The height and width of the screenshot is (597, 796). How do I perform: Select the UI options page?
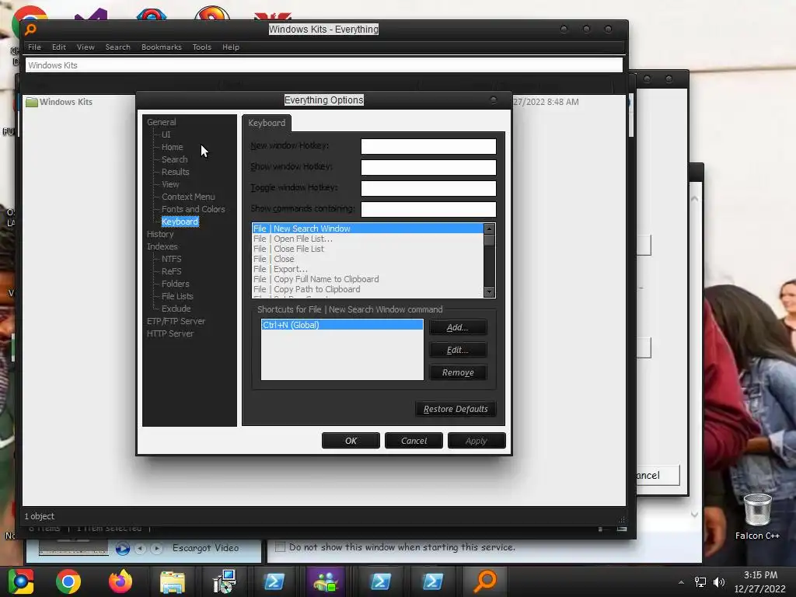[x=166, y=134]
